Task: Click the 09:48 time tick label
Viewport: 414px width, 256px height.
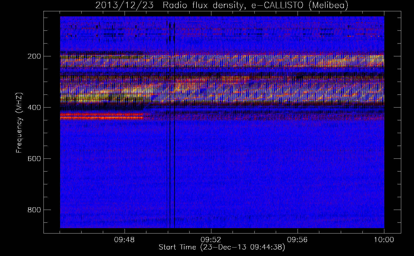Action: (124, 240)
